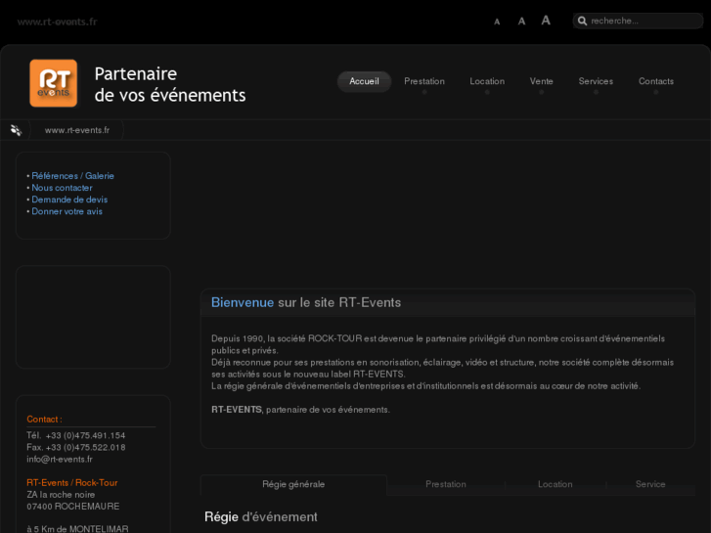Click the Partenaire de vos événements slogan
This screenshot has width=711, height=533.
pos(170,84)
